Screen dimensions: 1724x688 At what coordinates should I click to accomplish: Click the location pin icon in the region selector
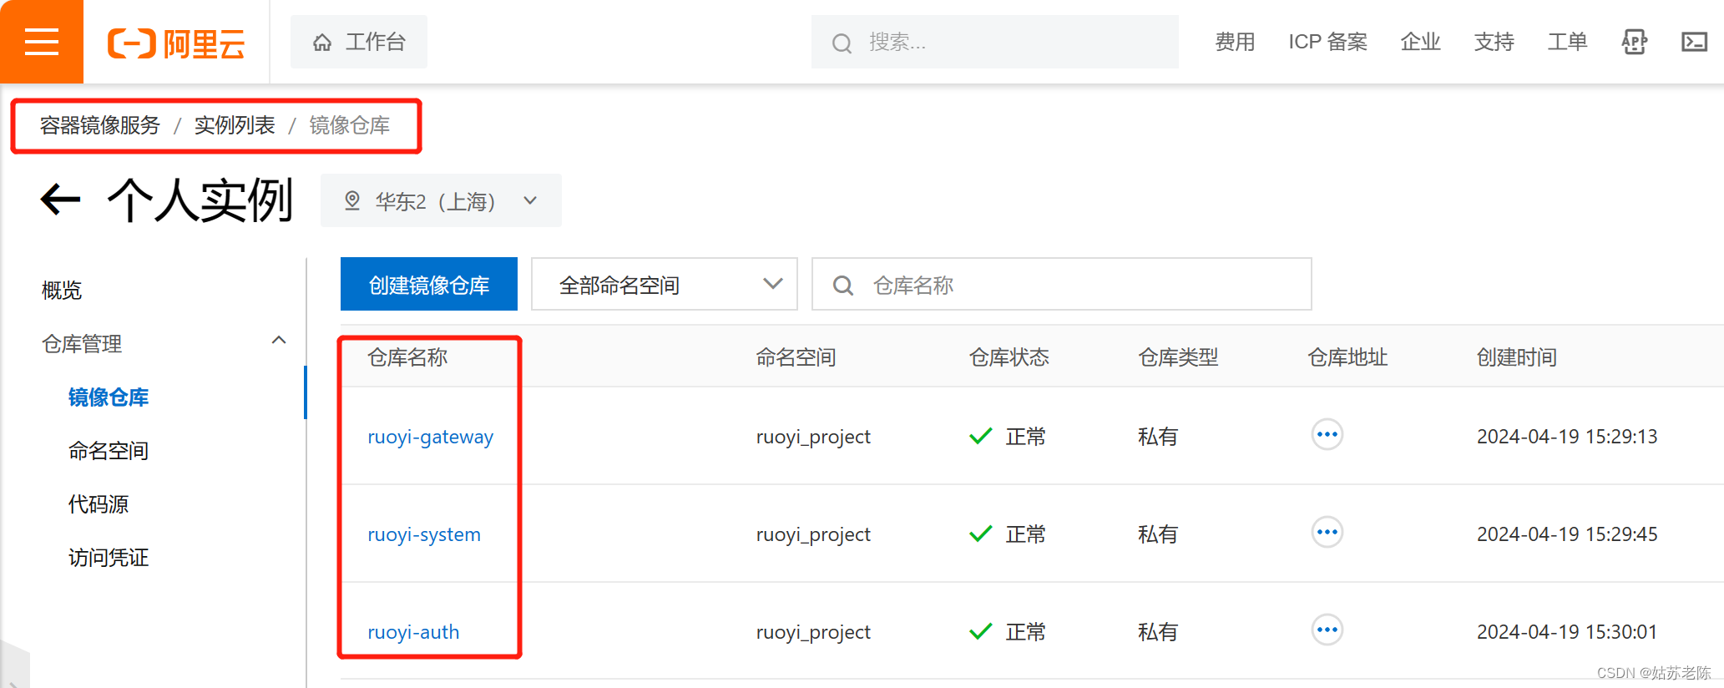(x=352, y=200)
